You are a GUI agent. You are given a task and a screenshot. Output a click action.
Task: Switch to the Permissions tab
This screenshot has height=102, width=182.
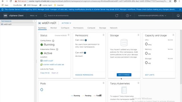click(78, 28)
